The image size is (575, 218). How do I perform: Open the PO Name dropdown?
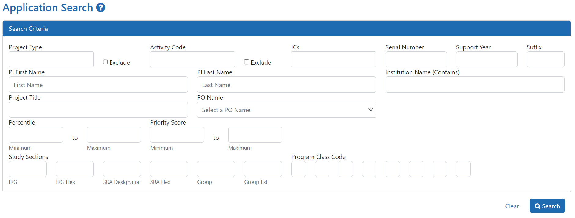pos(287,110)
